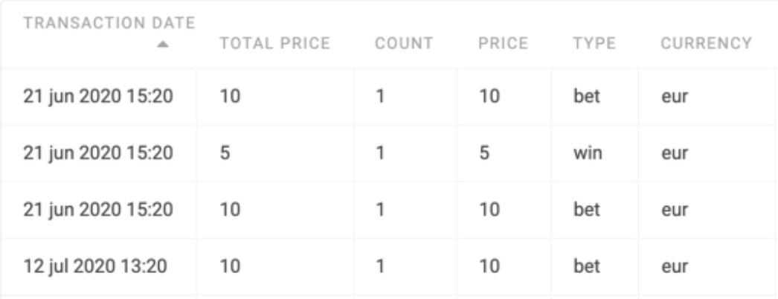This screenshot has height=299, width=778.
Task: Click the 'win' type cell
Action: click(588, 153)
